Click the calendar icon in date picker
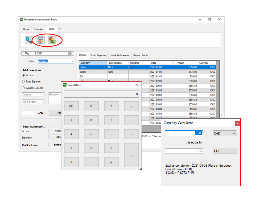This screenshot has height=201, width=268. pos(70,54)
